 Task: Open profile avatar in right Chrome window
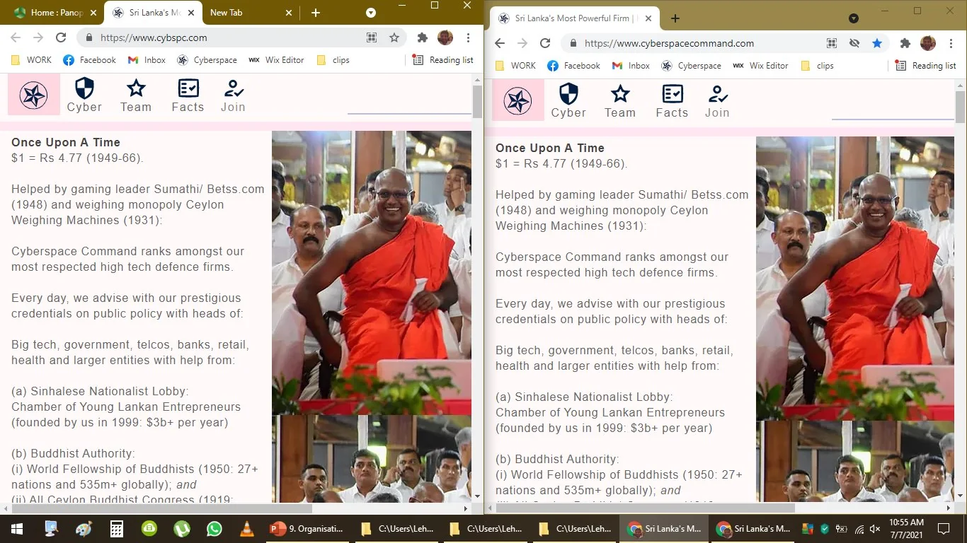pos(927,43)
